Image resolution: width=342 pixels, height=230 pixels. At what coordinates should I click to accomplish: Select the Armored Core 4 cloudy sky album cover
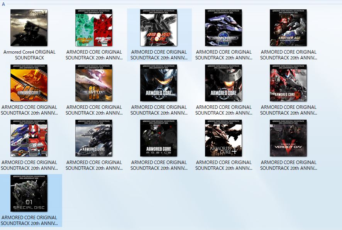coord(29,28)
